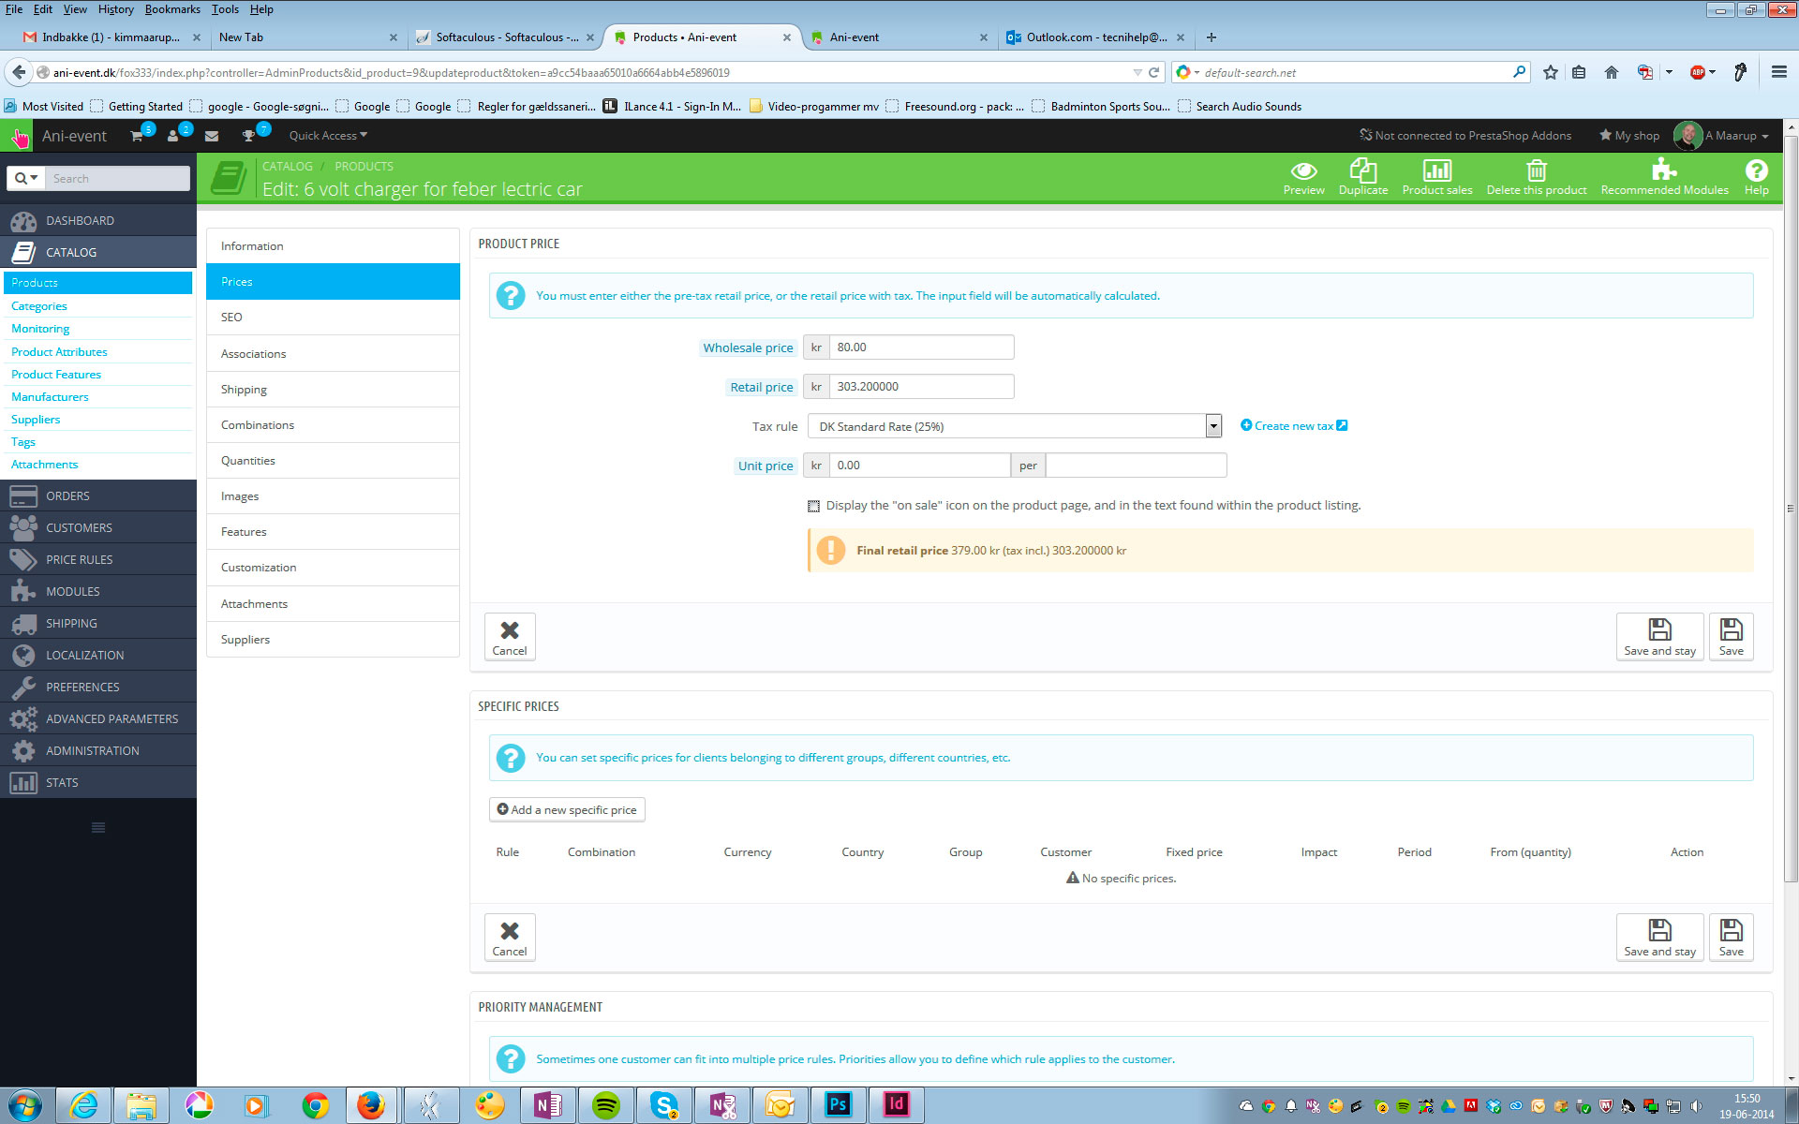1799x1124 pixels.
Task: Expand the Tax rule dropdown
Action: pos(1212,426)
